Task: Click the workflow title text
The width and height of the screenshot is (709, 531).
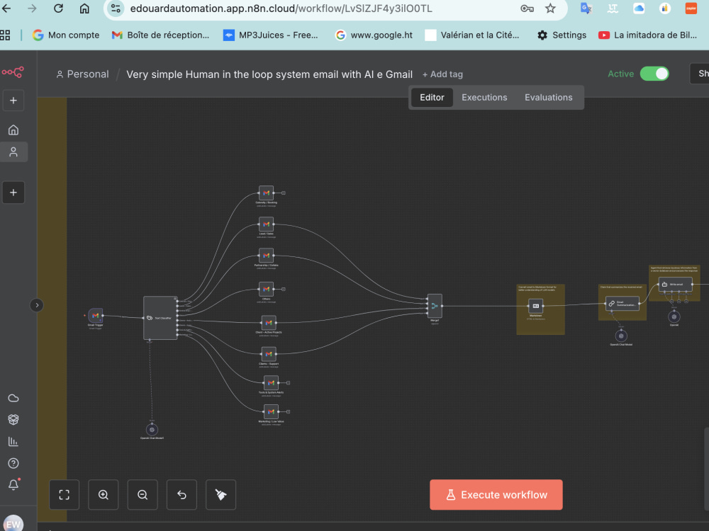Action: pyautogui.click(x=269, y=74)
